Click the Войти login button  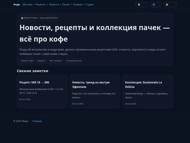(170, 5)
